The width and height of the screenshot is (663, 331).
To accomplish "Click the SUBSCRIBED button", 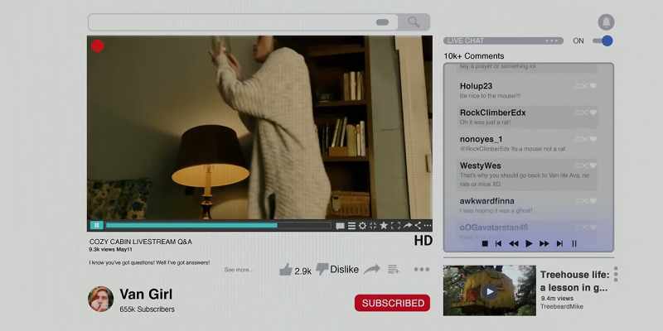I will point(392,303).
